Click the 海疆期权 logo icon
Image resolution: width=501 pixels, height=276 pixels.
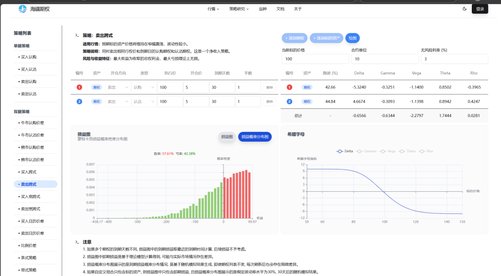22,9
